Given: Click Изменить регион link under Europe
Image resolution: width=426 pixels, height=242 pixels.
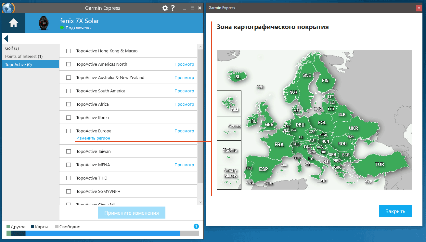Looking at the screenshot, I should [93, 138].
